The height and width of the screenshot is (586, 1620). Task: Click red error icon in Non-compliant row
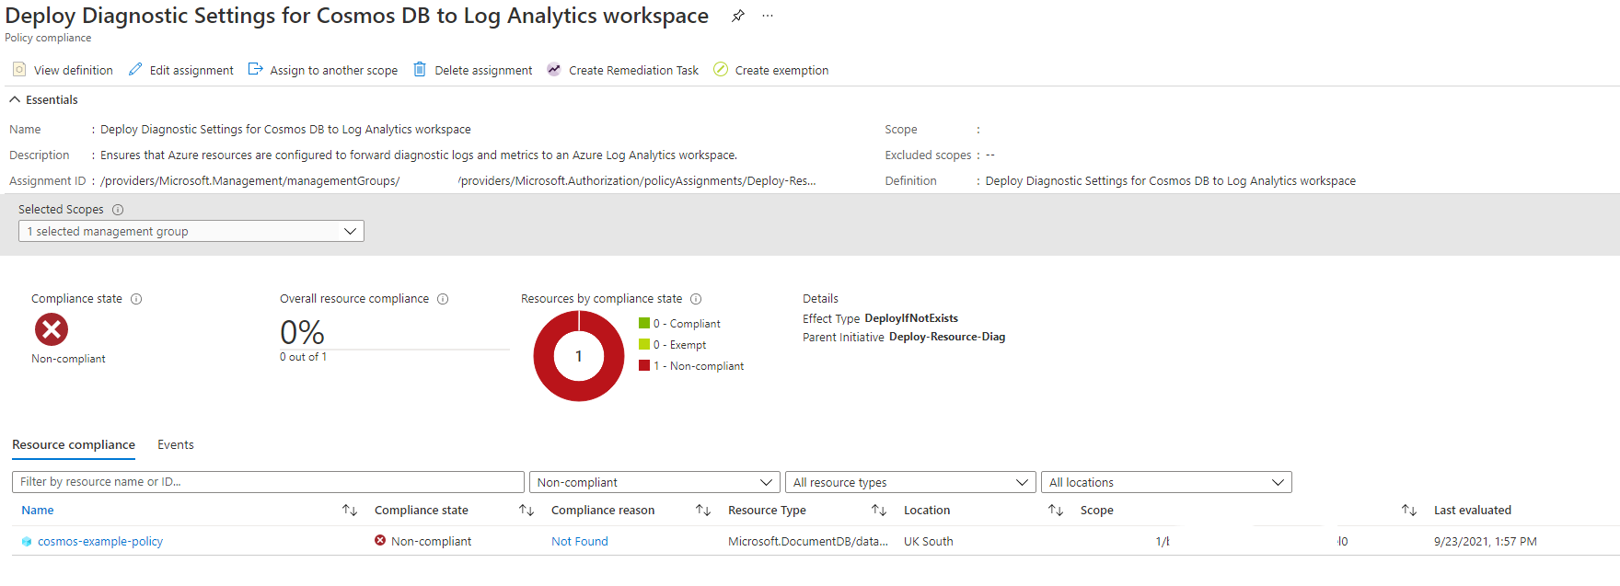point(380,541)
